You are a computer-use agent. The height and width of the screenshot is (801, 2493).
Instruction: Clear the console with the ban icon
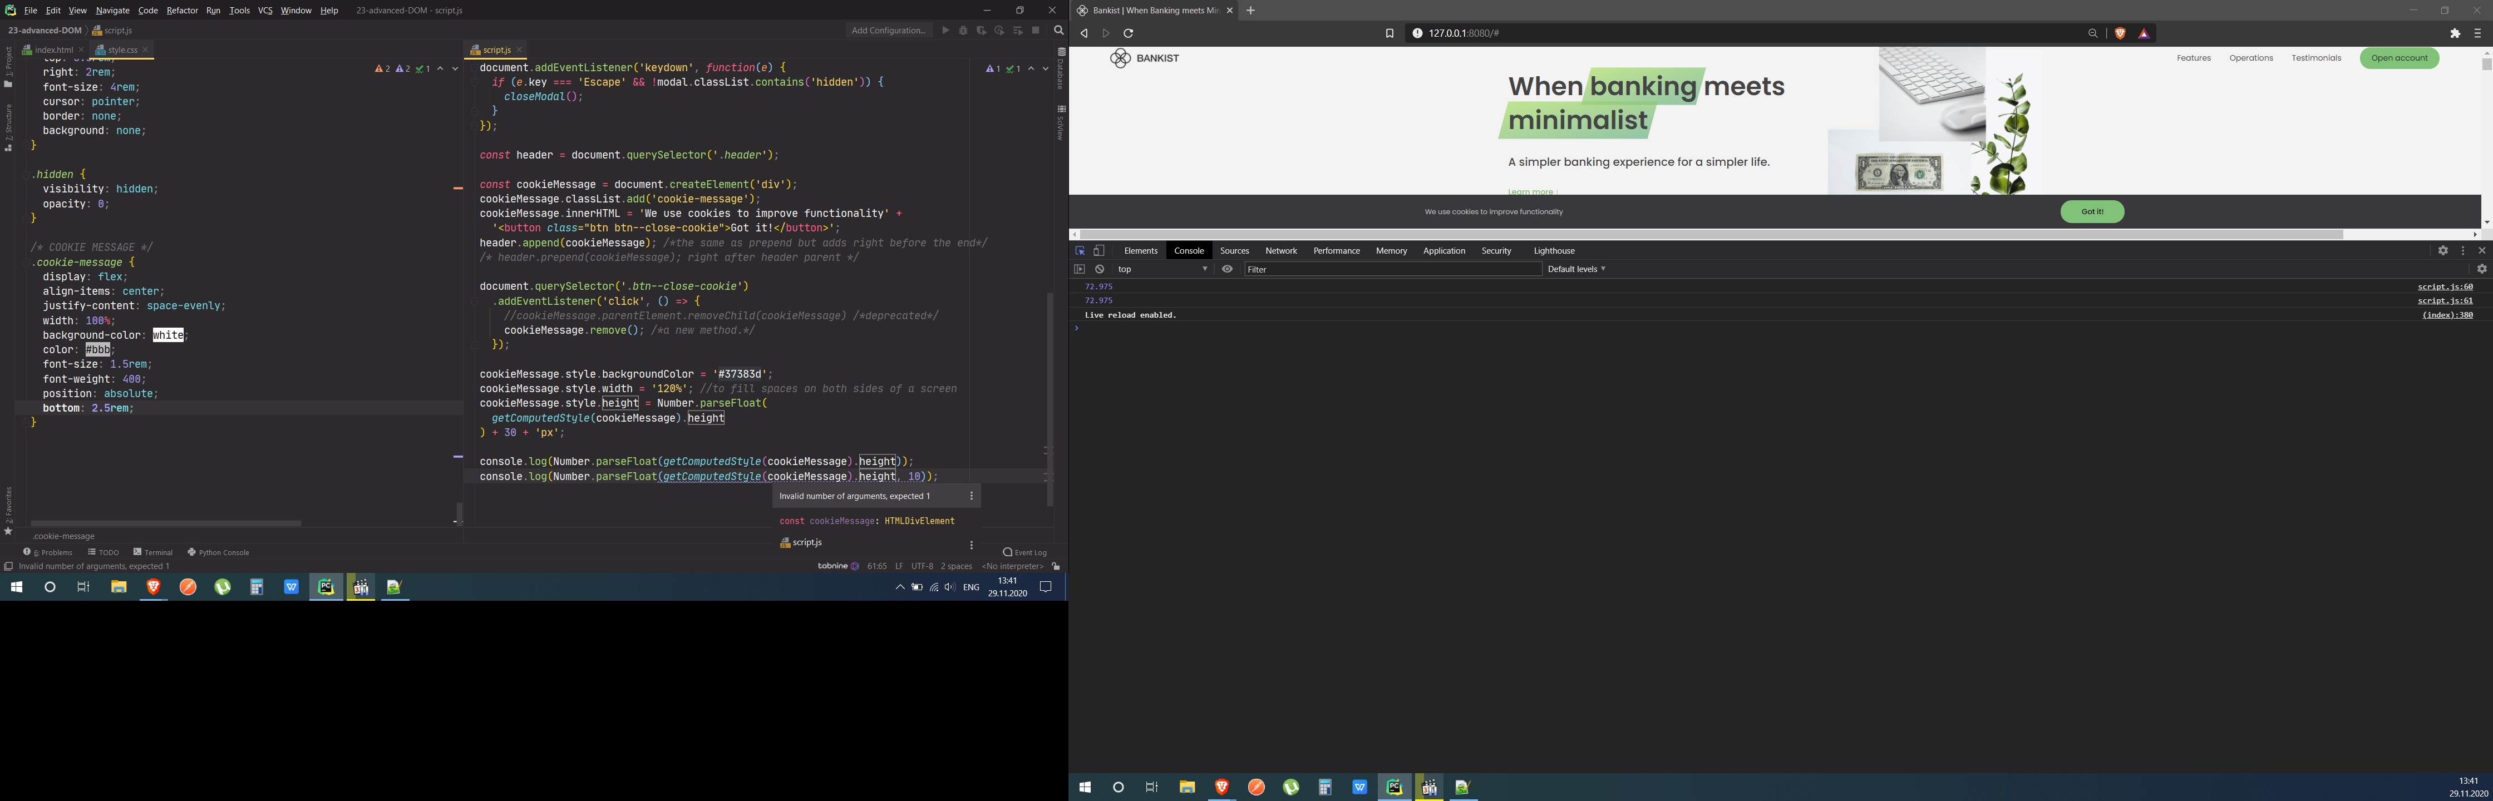(x=1100, y=269)
